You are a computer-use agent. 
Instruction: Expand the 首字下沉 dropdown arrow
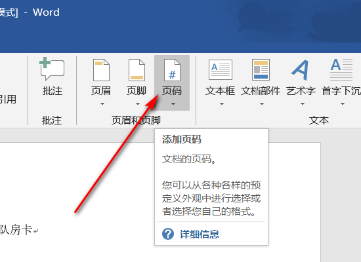click(343, 104)
